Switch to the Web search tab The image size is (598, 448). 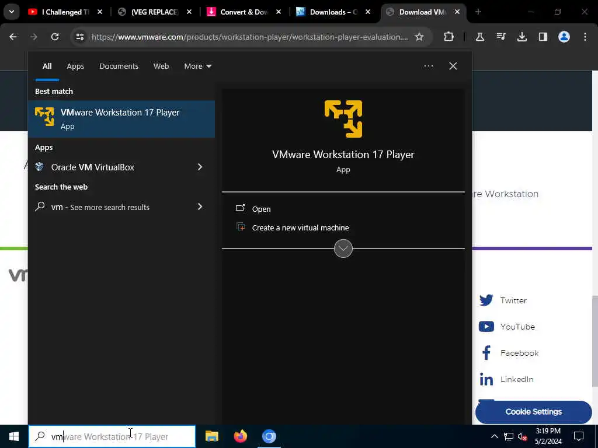(x=161, y=66)
